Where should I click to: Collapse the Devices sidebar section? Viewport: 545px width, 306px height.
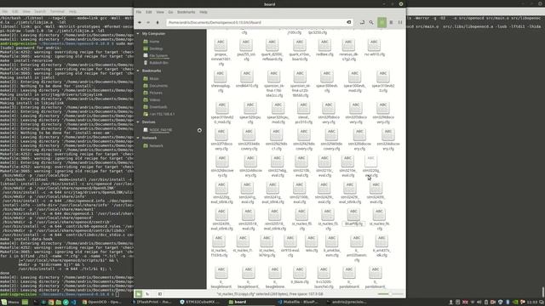(138, 122)
